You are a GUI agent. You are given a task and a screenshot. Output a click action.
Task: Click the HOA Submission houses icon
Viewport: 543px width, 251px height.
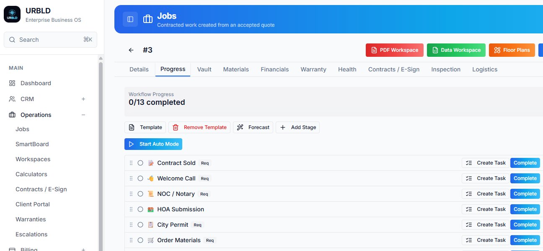pyautogui.click(x=151, y=209)
